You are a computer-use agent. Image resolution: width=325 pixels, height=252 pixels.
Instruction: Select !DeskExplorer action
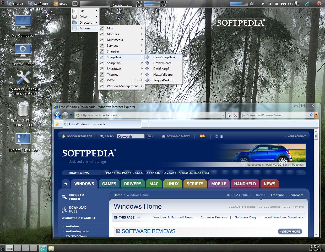click(x=163, y=63)
